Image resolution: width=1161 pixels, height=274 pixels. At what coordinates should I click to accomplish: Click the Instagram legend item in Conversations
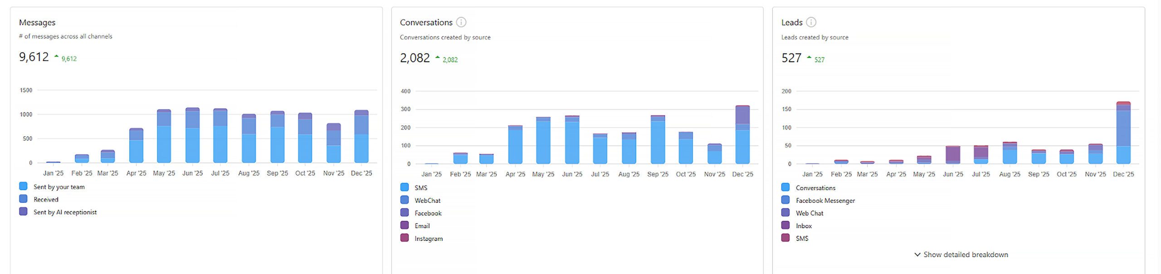[428, 238]
